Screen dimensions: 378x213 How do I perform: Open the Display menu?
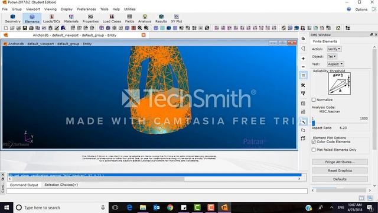pyautogui.click(x=67, y=9)
